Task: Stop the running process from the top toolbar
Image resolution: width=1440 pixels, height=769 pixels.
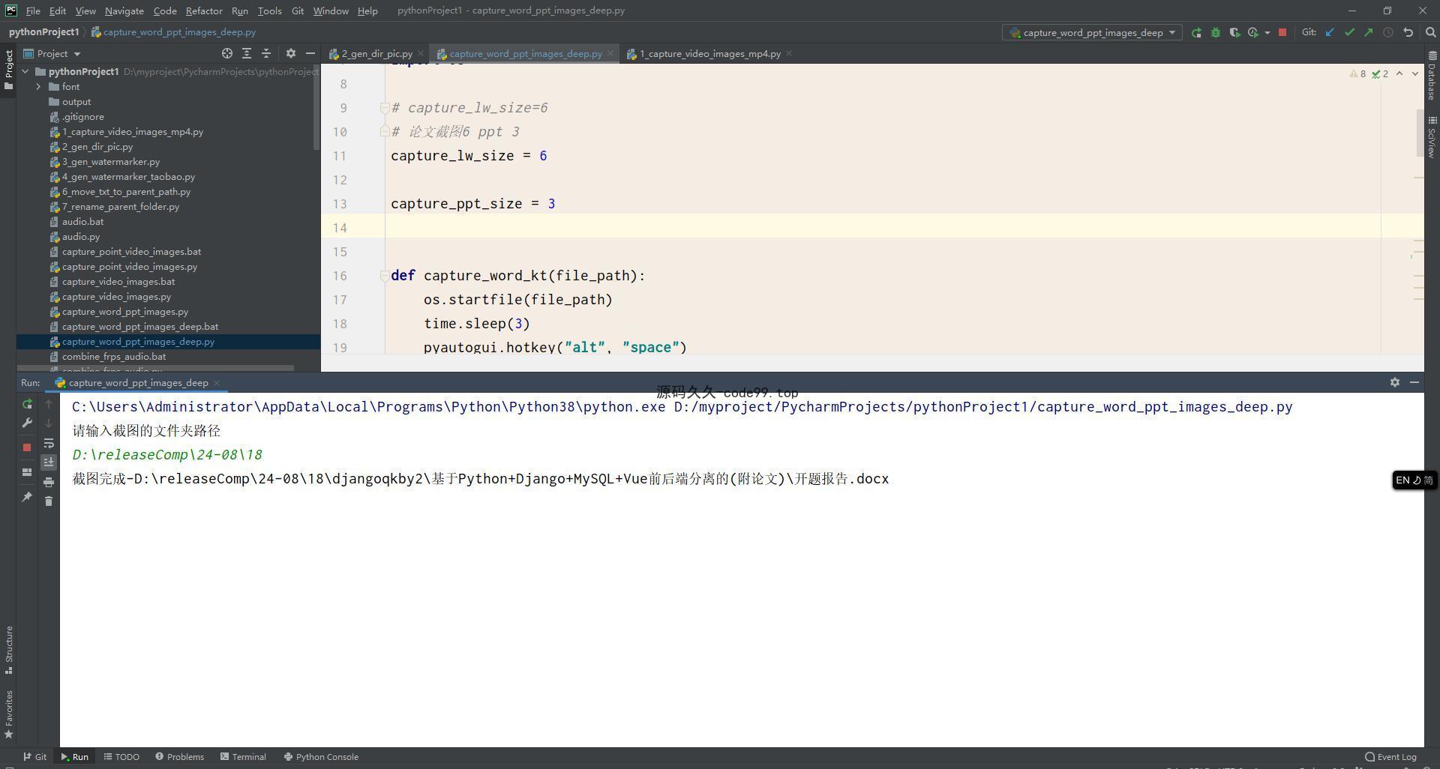Action: click(x=1282, y=32)
